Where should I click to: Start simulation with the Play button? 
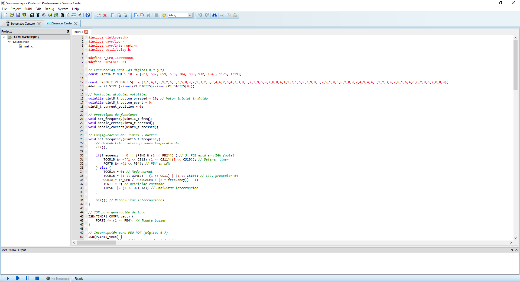[8, 278]
